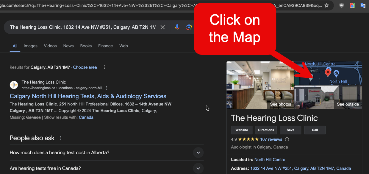Bookmark this page with the star icon
Viewport: 369px width, 174px height.
(327, 5)
